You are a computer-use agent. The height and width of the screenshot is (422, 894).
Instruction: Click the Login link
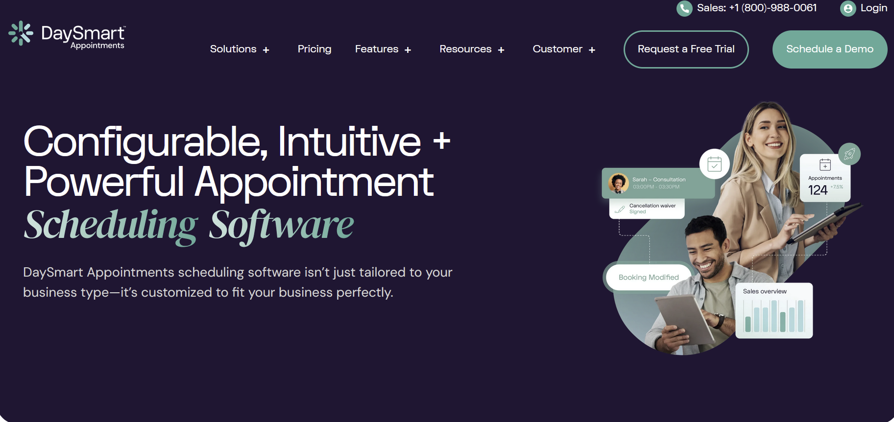click(873, 8)
